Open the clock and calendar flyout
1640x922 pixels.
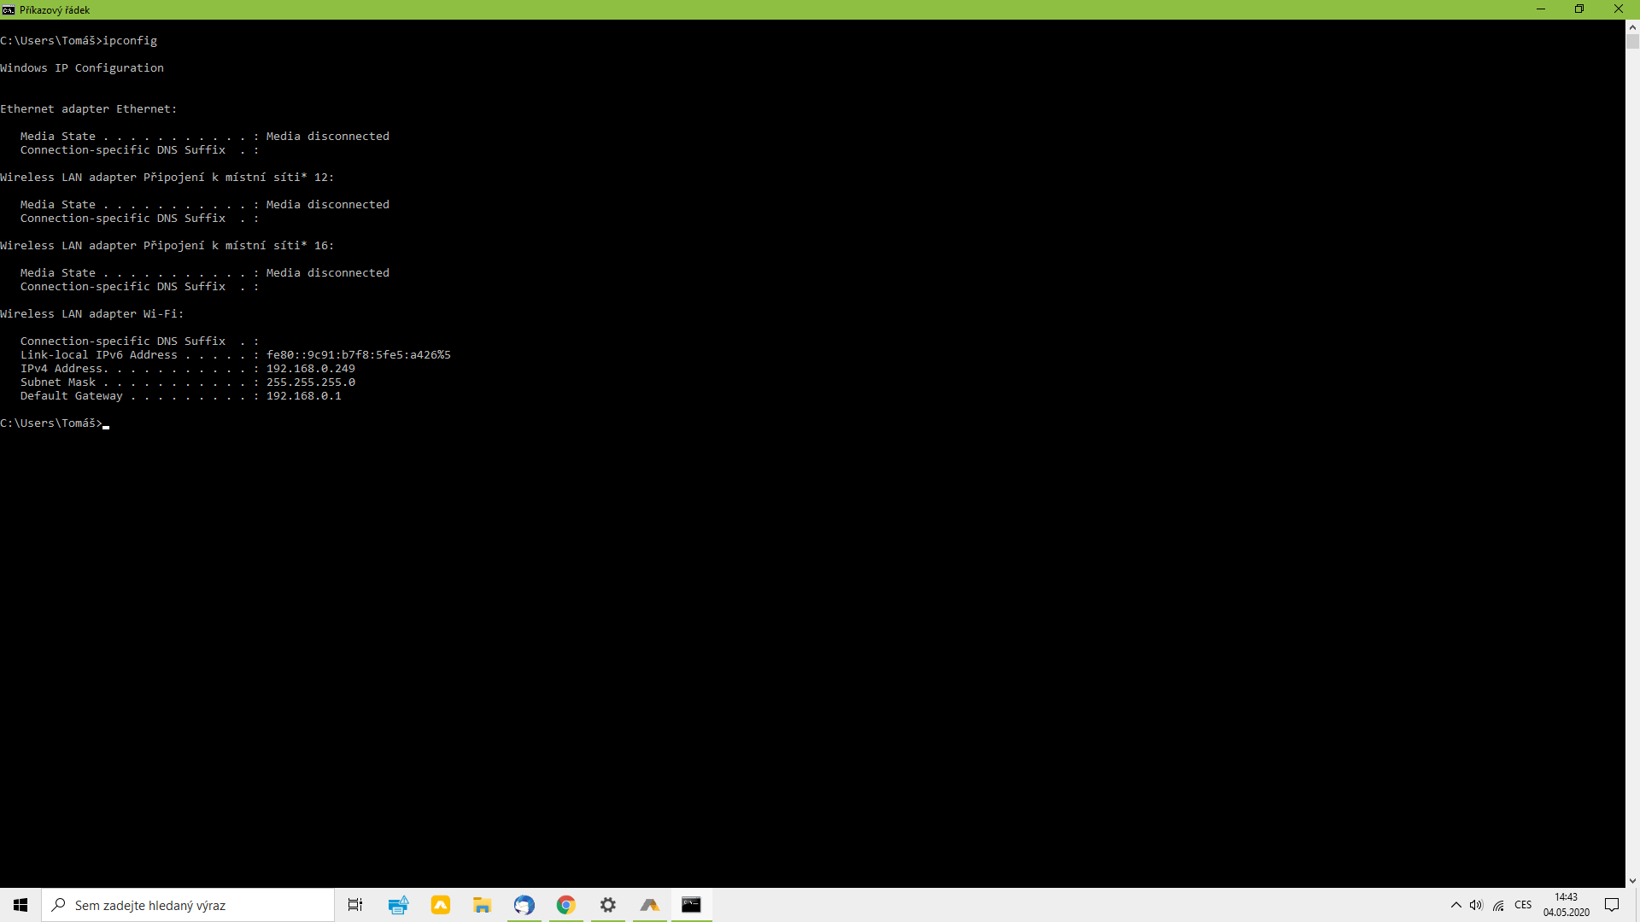coord(1566,905)
